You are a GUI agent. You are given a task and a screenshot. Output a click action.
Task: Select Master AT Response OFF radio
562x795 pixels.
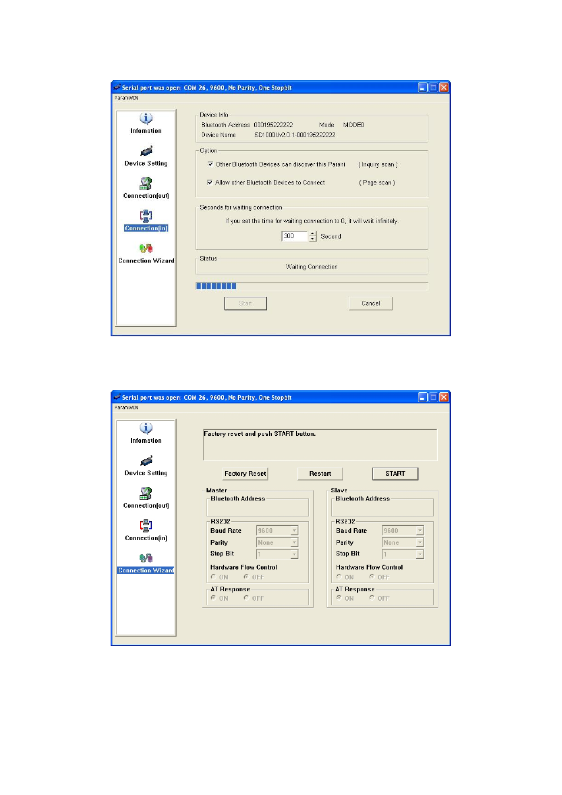tap(246, 598)
